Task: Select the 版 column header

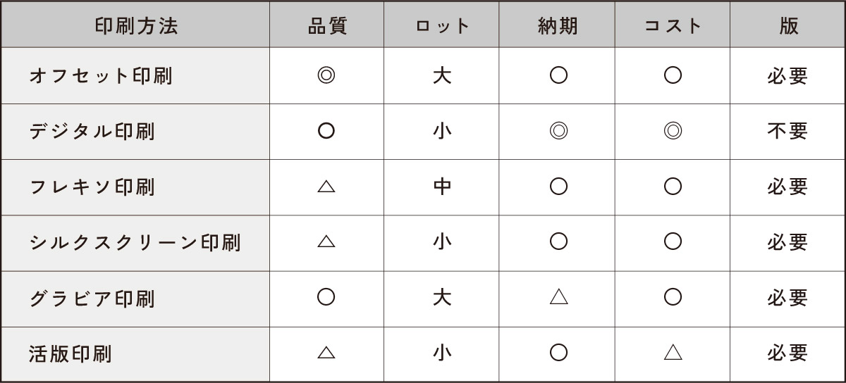Action: (787, 26)
